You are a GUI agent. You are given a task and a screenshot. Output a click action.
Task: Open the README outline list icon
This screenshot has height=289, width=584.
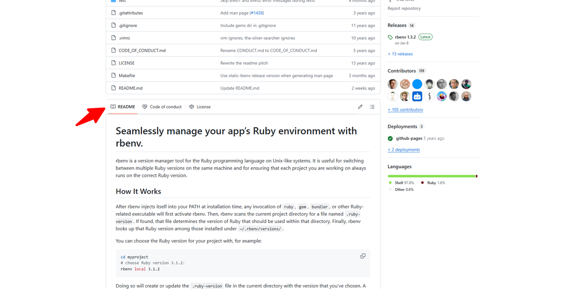pos(372,107)
